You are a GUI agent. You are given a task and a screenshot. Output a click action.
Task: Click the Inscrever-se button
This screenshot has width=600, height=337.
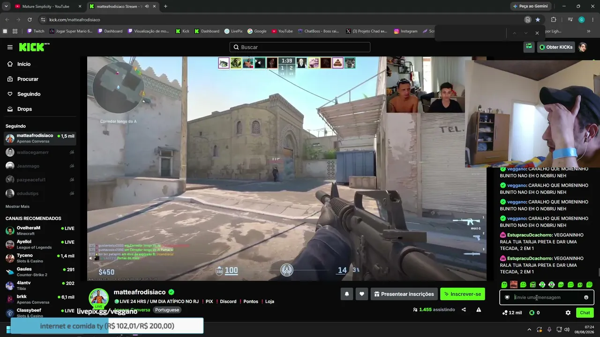[463, 294]
